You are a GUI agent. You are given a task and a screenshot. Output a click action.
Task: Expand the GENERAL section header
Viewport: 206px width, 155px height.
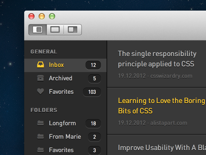[44, 51]
